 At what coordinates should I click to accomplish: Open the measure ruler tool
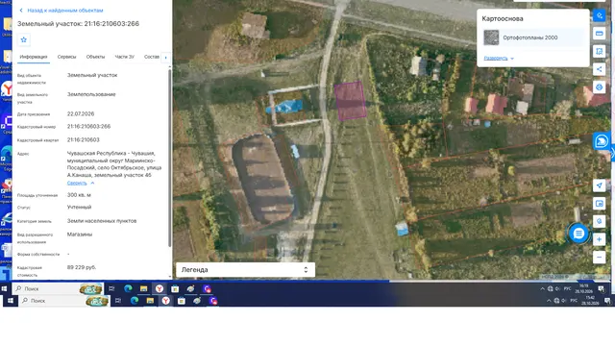pyautogui.click(x=599, y=34)
